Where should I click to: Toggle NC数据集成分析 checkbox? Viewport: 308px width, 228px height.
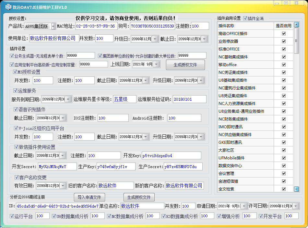109,216
